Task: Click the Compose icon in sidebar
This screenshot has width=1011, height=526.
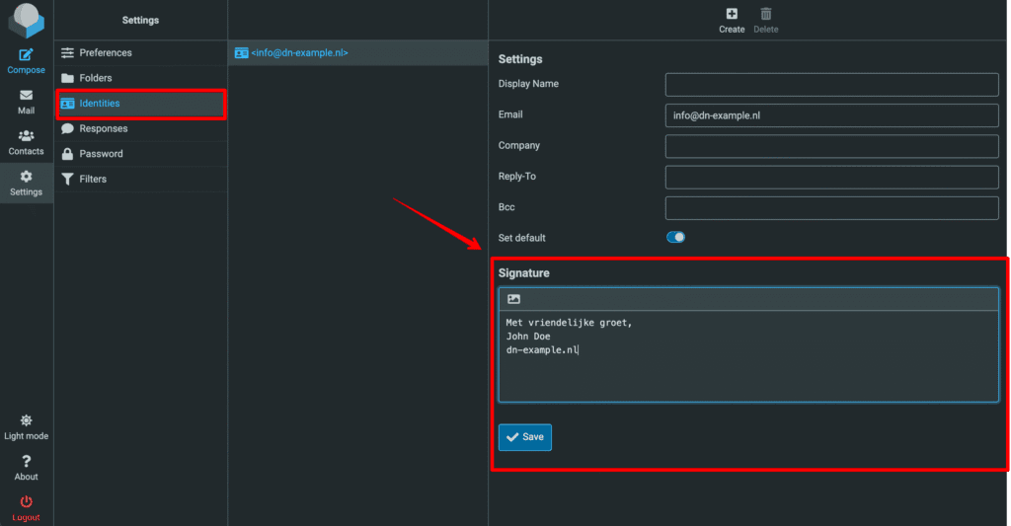Action: click(27, 56)
